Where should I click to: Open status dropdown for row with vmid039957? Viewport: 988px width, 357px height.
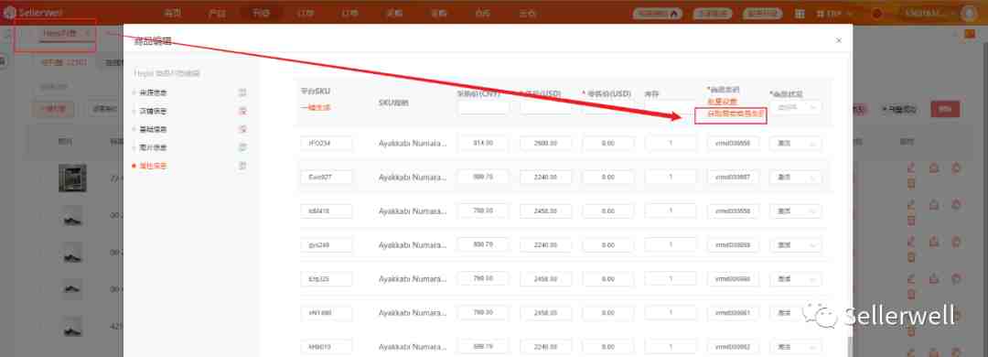point(795,178)
